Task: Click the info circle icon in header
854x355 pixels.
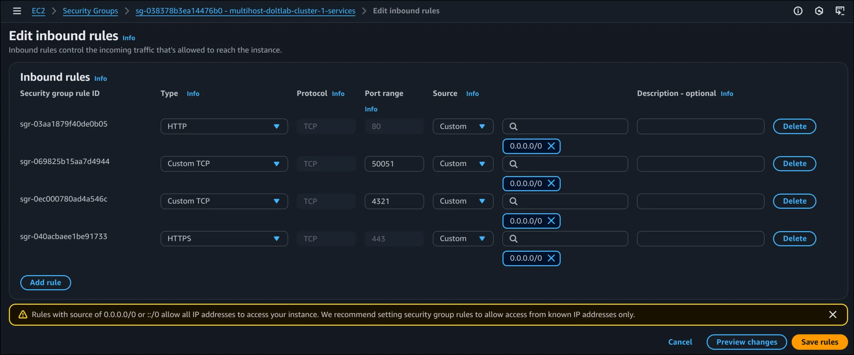Action: coord(798,11)
